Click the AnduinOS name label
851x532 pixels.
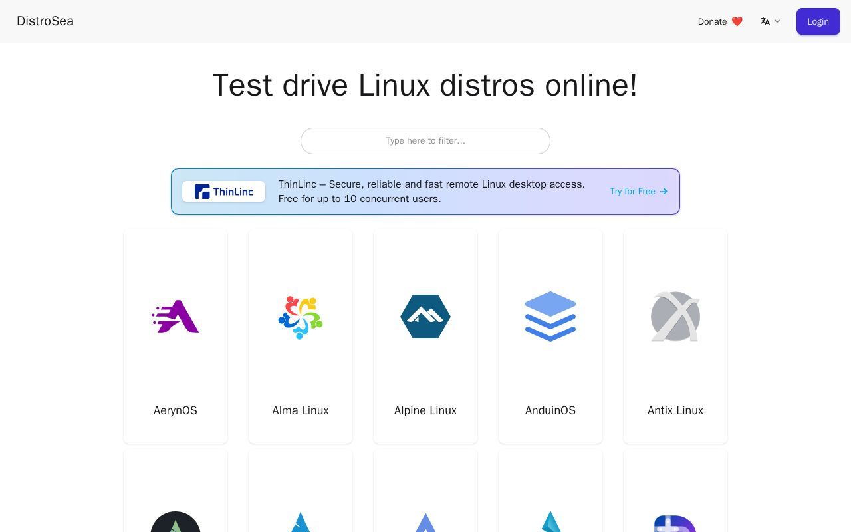click(x=550, y=410)
